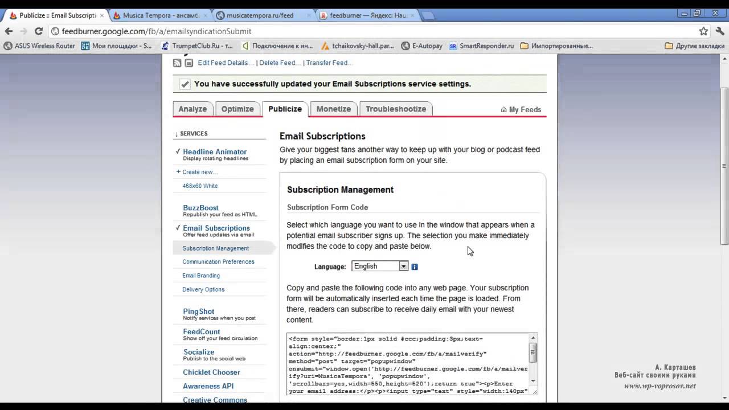Click the code box scroll down arrow

[x=533, y=381]
